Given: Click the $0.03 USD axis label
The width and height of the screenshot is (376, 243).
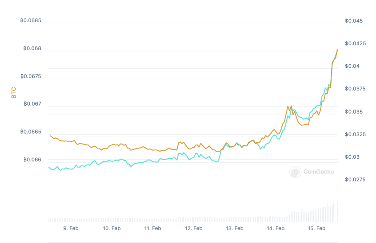Looking at the screenshot, I should point(352,157).
